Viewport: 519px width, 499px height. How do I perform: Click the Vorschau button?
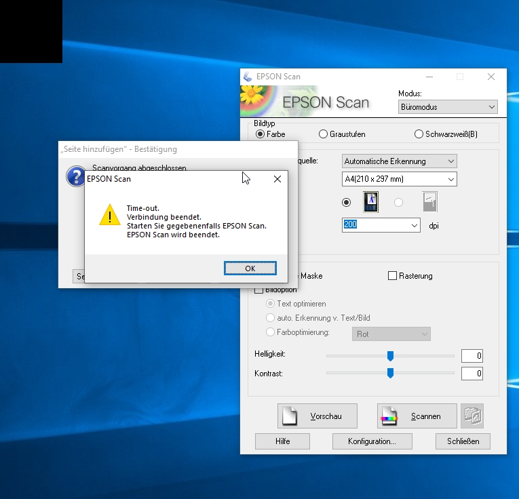tap(318, 416)
